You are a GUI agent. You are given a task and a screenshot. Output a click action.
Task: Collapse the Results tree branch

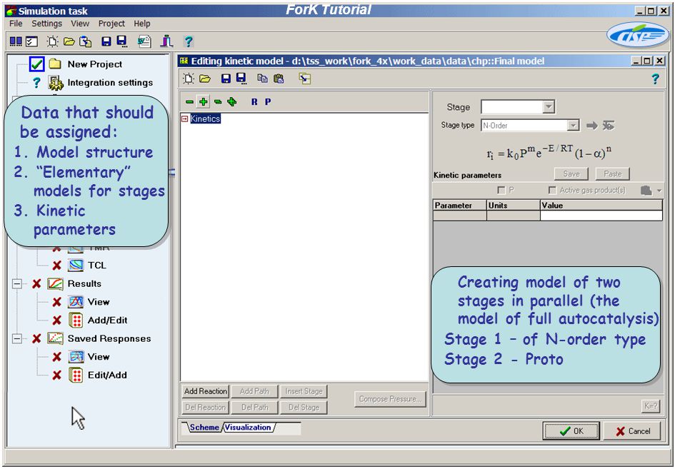click(x=17, y=284)
